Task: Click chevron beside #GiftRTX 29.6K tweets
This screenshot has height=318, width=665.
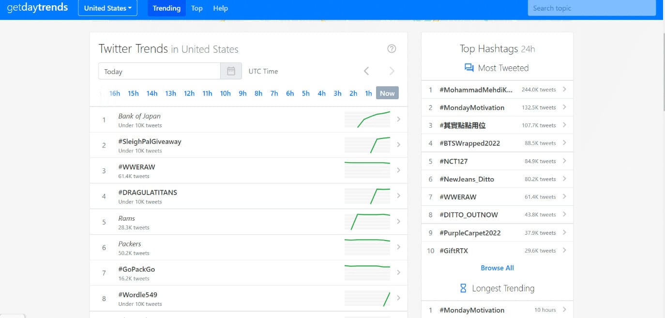Action: 564,250
